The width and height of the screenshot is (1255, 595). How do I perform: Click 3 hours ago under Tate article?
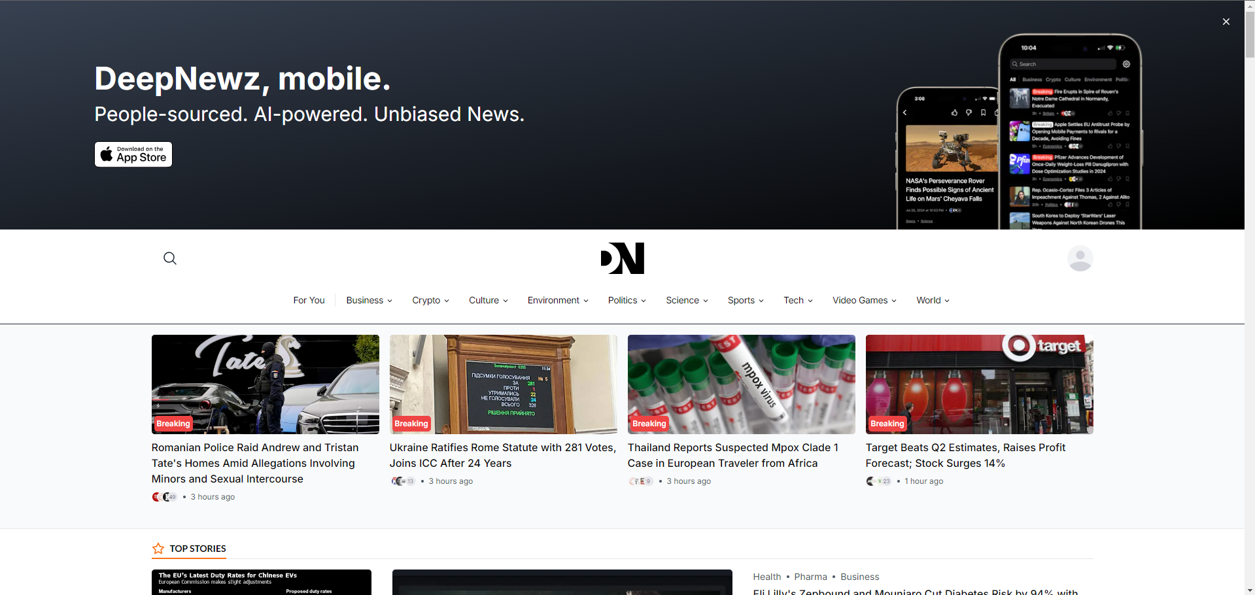[x=213, y=497]
